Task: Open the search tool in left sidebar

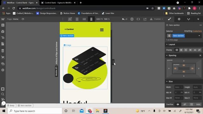Action: [3, 94]
